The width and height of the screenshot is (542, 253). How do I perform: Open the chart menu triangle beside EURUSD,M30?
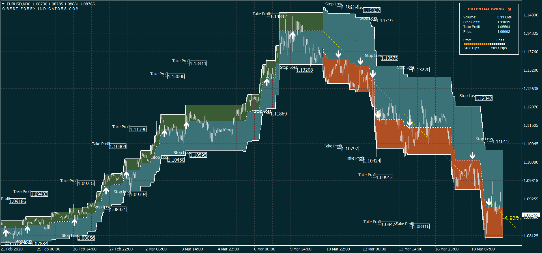click(3, 4)
